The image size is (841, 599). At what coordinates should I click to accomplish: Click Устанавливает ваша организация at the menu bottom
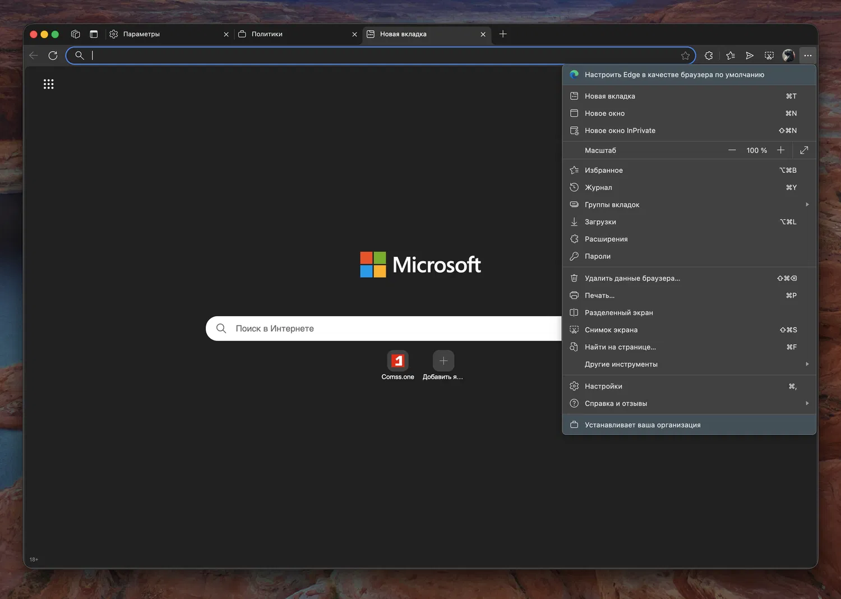pos(689,425)
